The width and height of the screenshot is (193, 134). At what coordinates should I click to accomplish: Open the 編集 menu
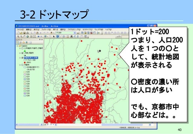tap(29, 30)
